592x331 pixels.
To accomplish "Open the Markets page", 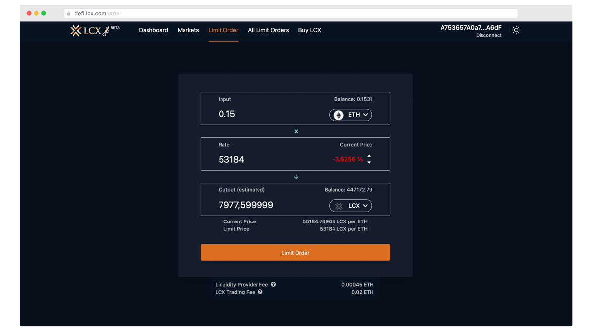I will [188, 30].
